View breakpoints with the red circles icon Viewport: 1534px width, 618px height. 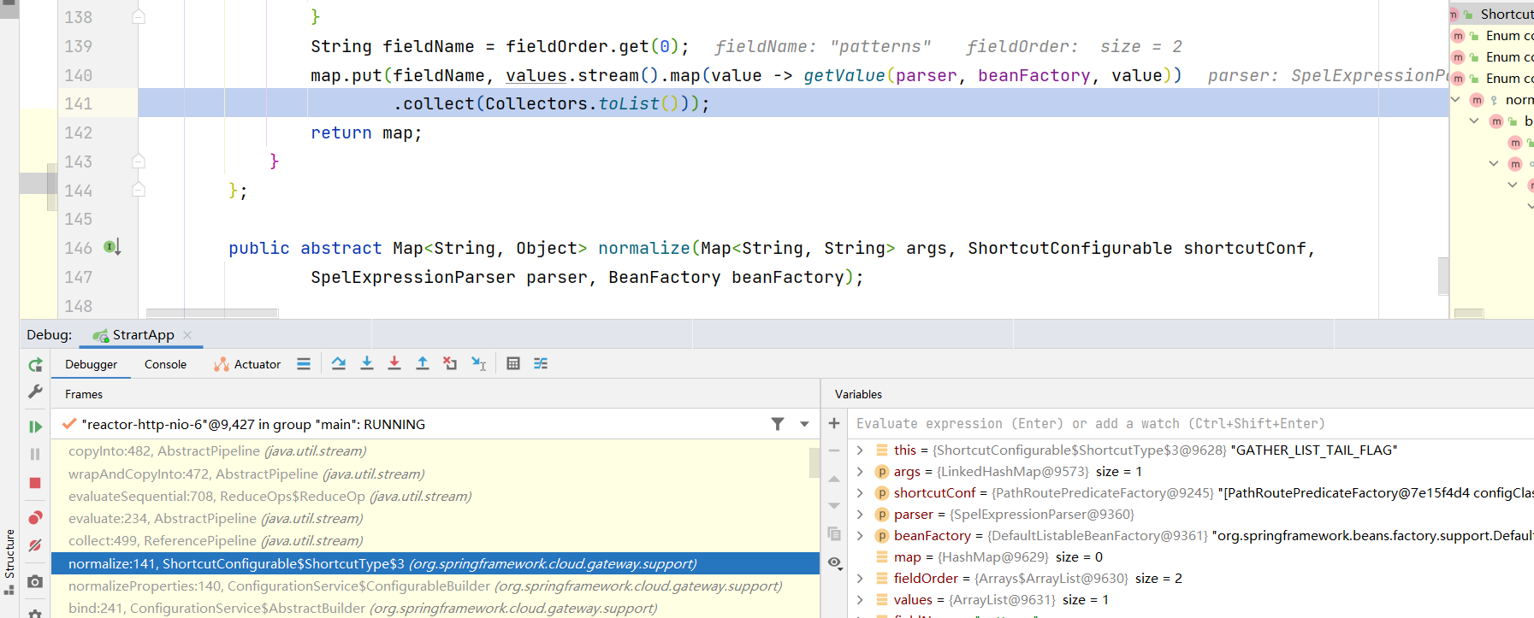[x=35, y=517]
